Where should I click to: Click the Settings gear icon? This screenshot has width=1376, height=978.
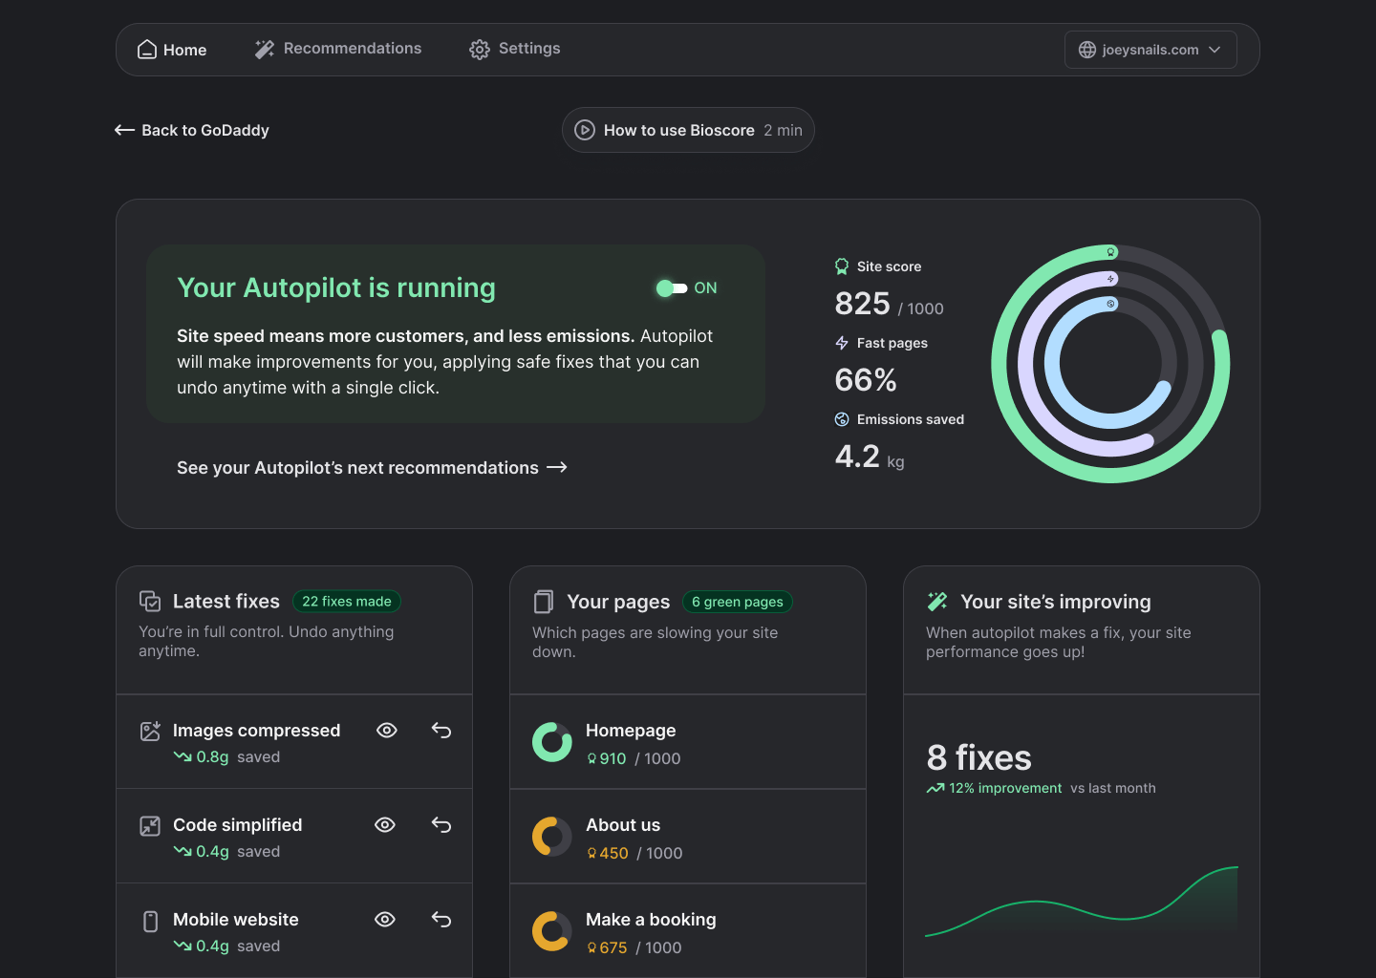(480, 50)
